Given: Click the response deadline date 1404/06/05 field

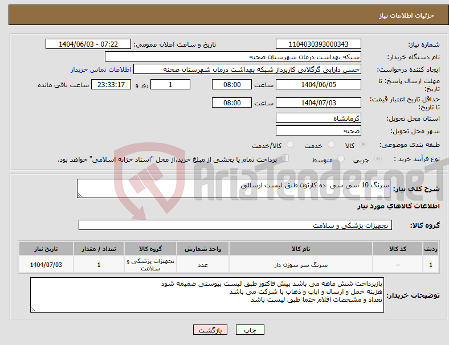Looking at the screenshot, I should (318, 84).
